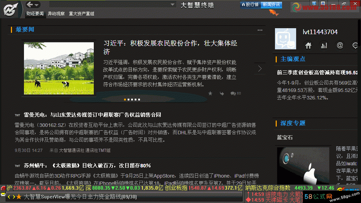Open the home icon under username

[x=308, y=45]
